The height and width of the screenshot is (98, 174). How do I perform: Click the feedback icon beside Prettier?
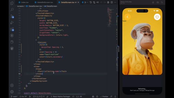point(111,97)
